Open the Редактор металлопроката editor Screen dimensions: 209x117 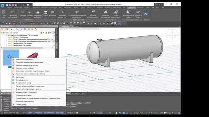coord(93,14)
